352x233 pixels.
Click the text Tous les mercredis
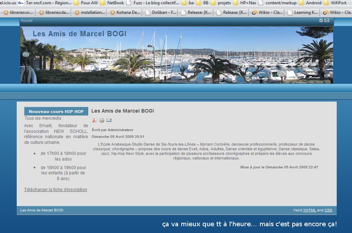coord(44,118)
